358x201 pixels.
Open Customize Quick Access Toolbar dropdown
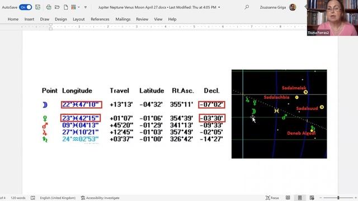(x=86, y=7)
